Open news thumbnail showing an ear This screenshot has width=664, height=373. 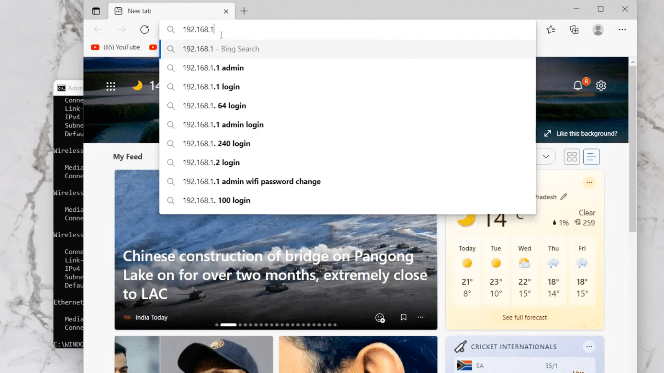pyautogui.click(x=358, y=355)
